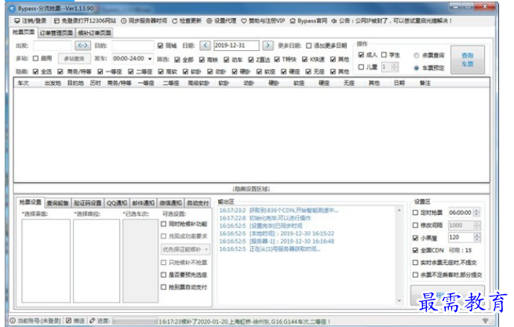Viewport: 514px width, 327px height.
Task: Enable 定时抢票 checkbox
Action: click(x=415, y=213)
